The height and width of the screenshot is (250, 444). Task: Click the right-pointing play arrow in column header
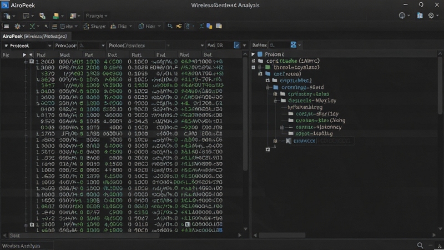(24, 54)
